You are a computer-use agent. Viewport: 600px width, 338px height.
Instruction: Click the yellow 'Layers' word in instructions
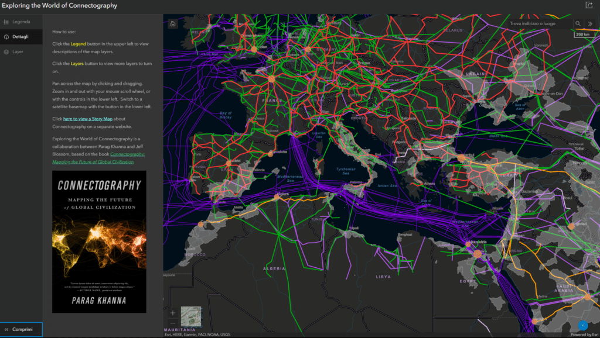[x=77, y=64]
